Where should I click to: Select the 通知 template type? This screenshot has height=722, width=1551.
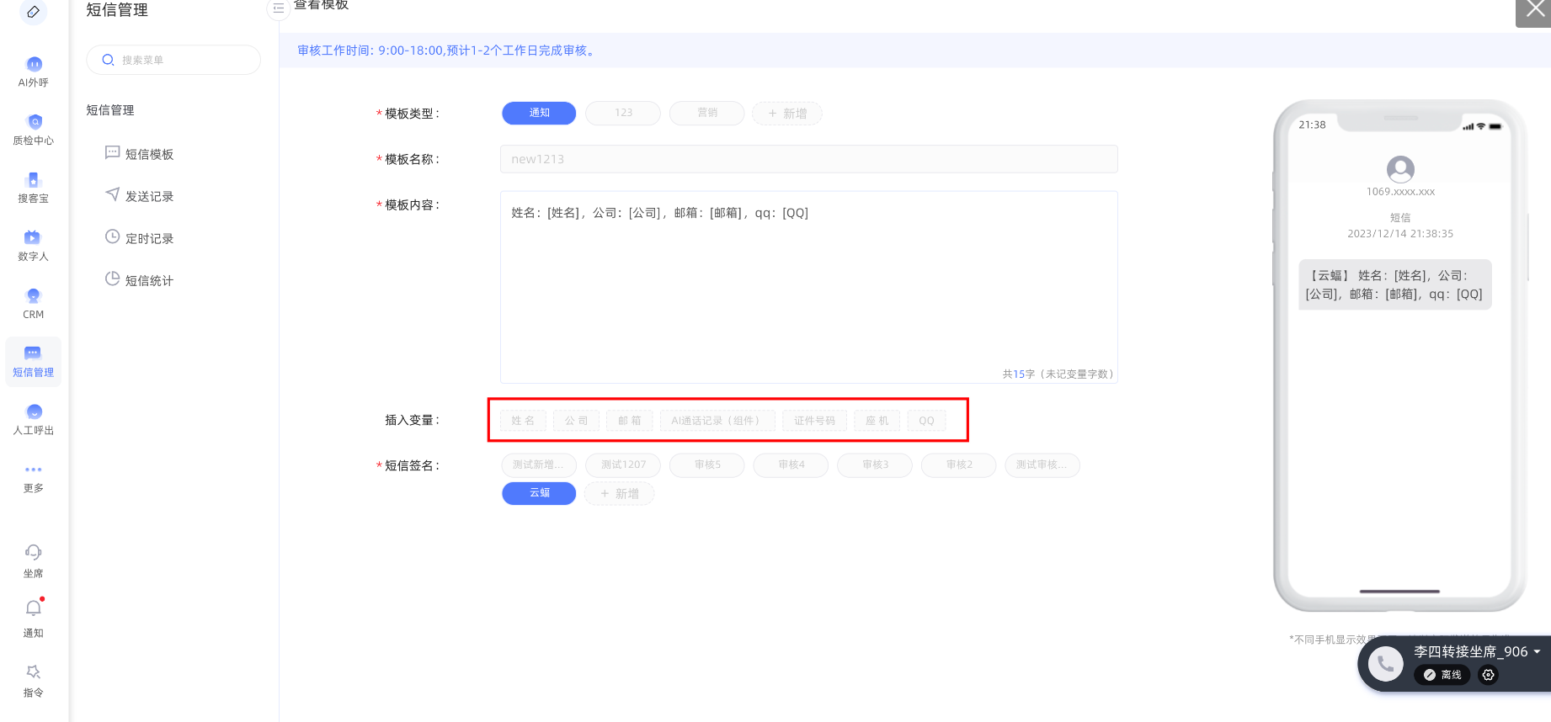click(539, 113)
